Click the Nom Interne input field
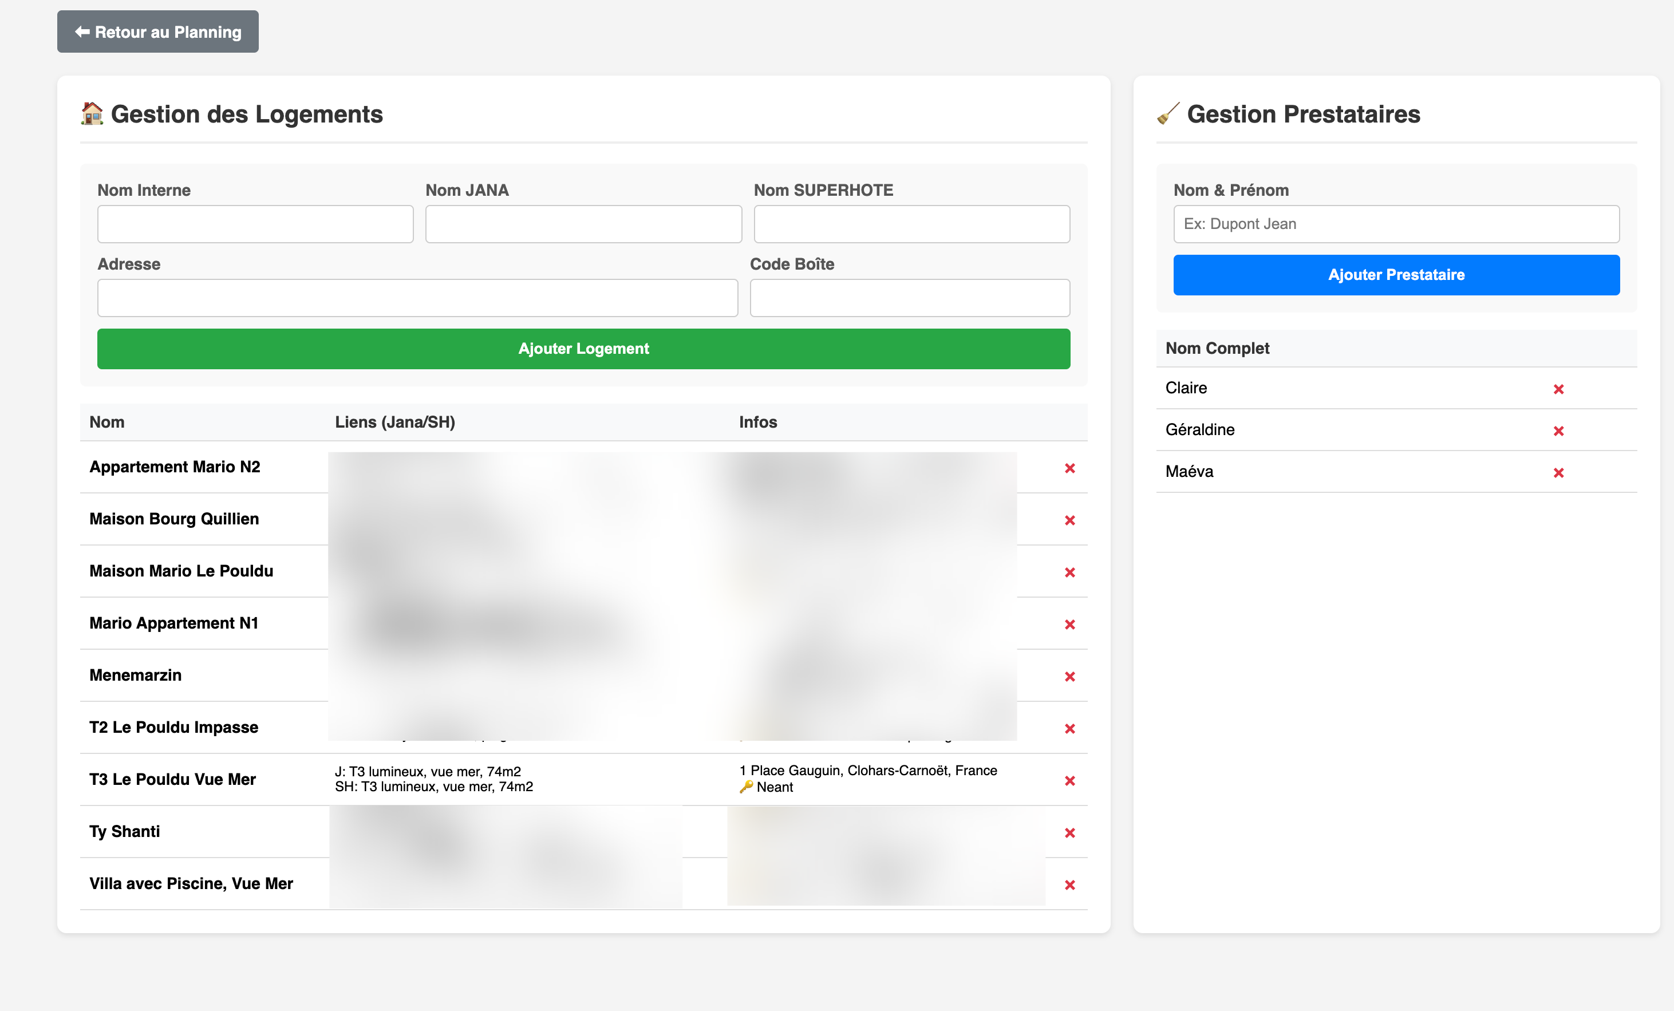 pos(255,223)
